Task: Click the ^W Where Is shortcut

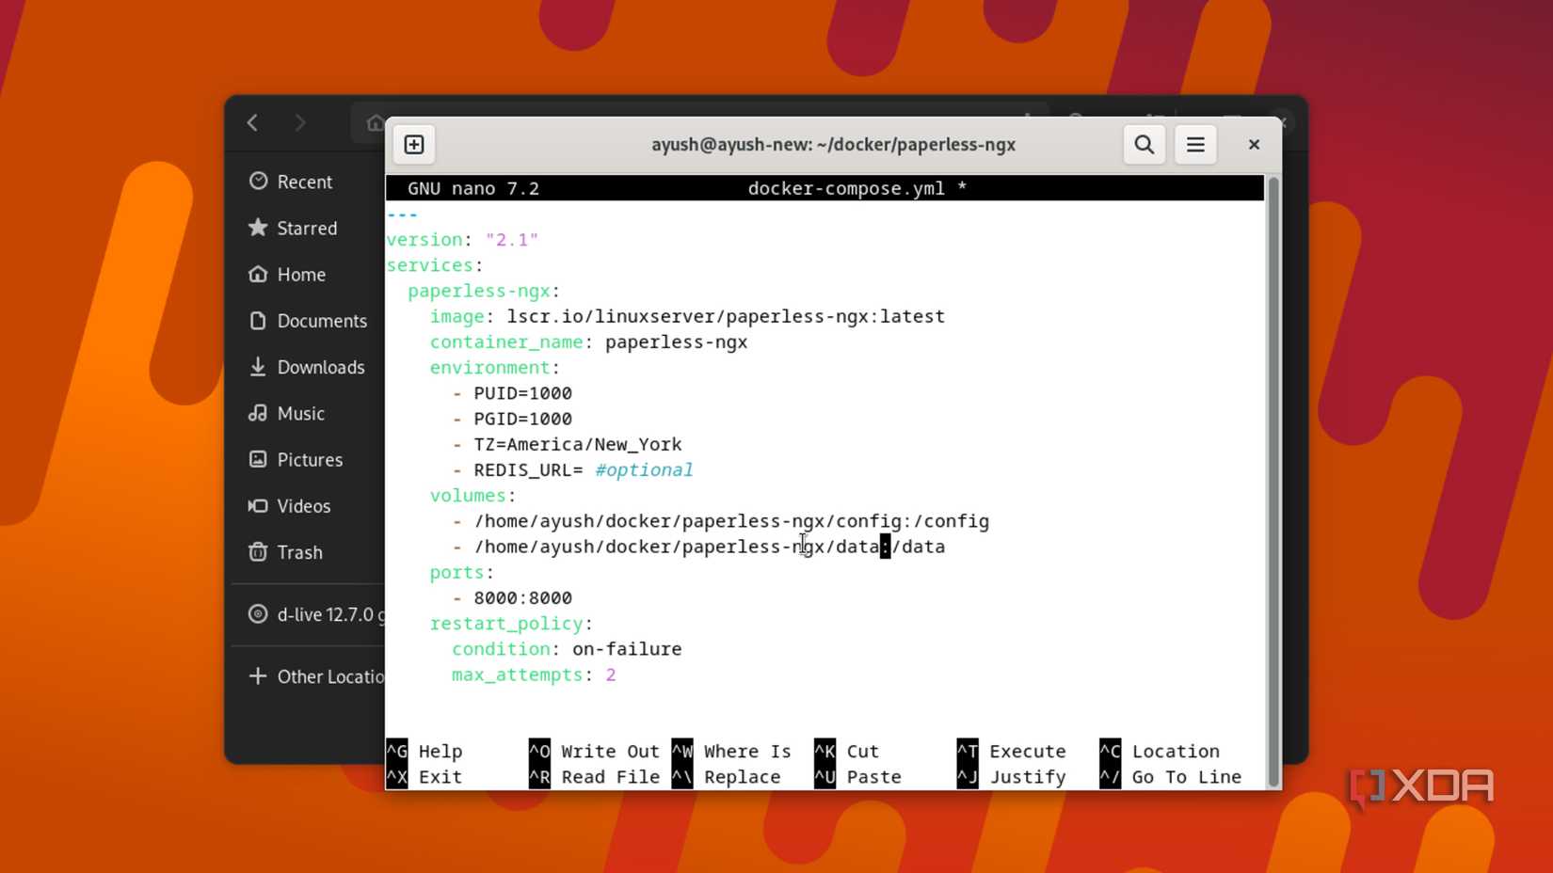Action: (732, 752)
